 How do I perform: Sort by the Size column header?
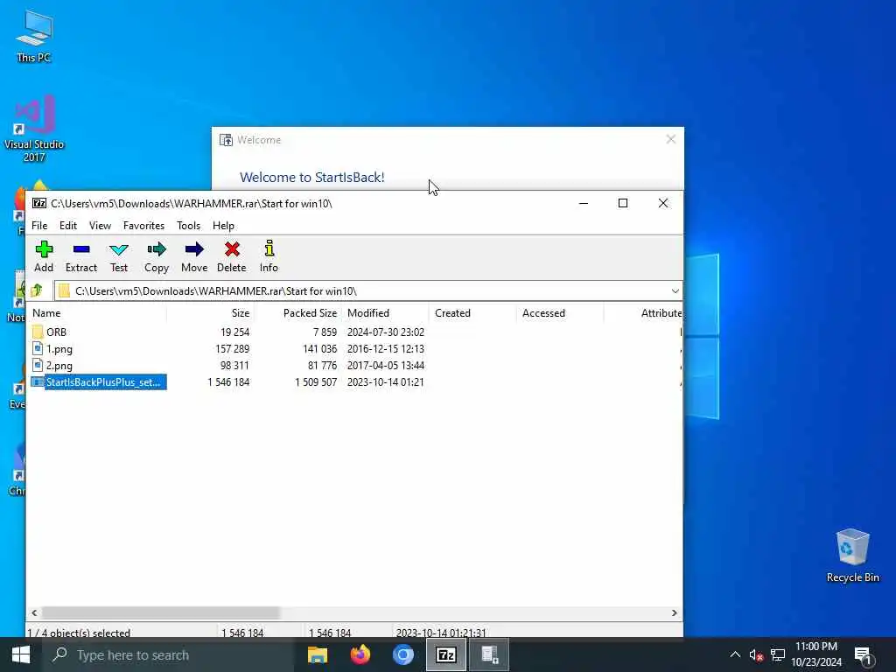(x=210, y=313)
